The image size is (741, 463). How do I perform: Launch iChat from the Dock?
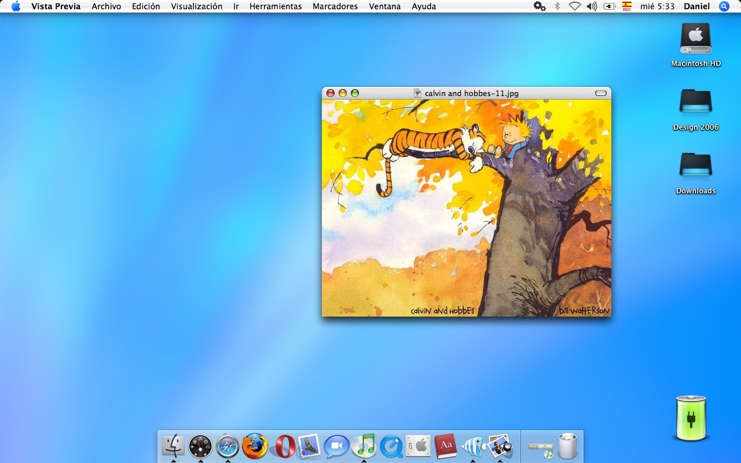(336, 446)
